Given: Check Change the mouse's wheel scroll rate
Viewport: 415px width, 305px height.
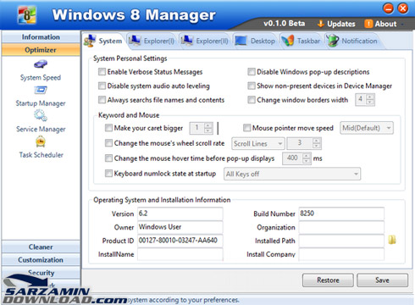Looking at the screenshot, I should [108, 143].
